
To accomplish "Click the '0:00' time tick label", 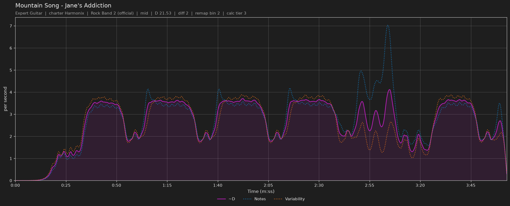I will (x=15, y=185).
